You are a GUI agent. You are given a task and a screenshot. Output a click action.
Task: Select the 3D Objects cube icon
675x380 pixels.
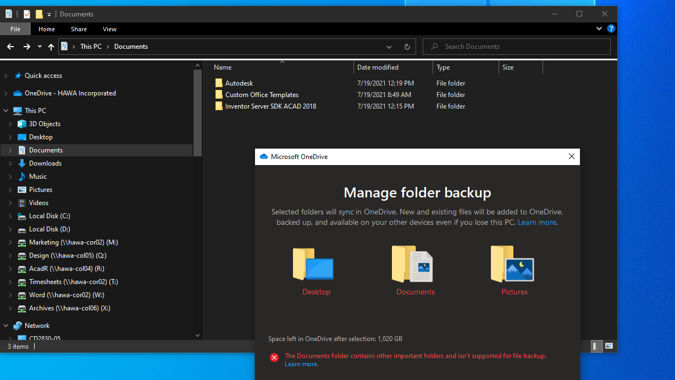tap(22, 124)
